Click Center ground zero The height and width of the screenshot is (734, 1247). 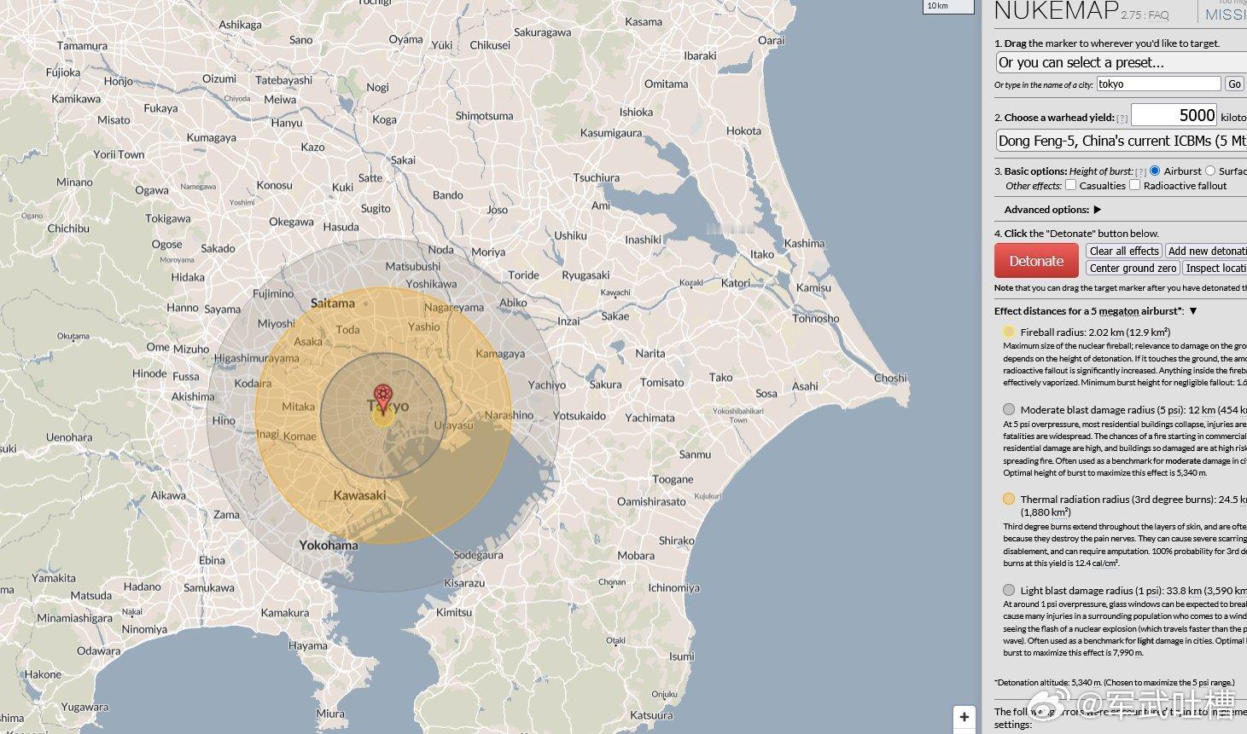pyautogui.click(x=1133, y=268)
